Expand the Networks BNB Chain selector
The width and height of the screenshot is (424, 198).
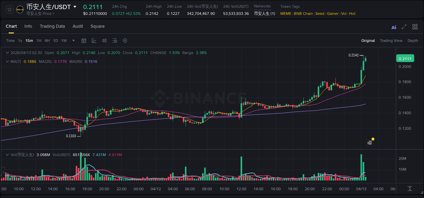265,14
